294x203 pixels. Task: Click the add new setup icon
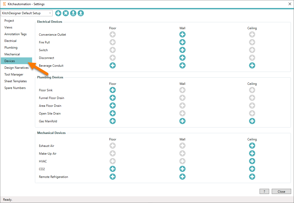[58, 13]
